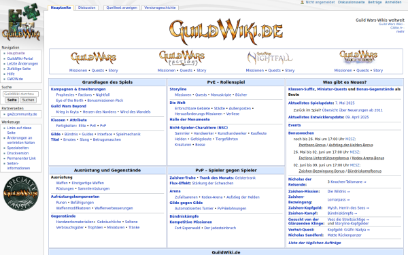This screenshot has width=408, height=255.
Task: Open the Aufrüstungskomponenten link
Action: 75,197
